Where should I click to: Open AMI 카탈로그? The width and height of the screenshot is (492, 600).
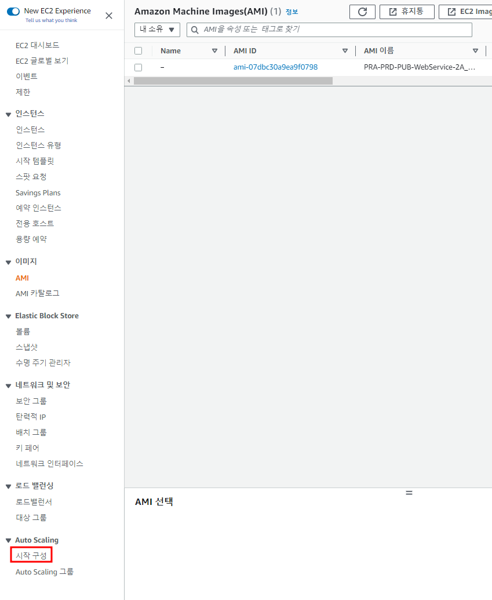38,293
